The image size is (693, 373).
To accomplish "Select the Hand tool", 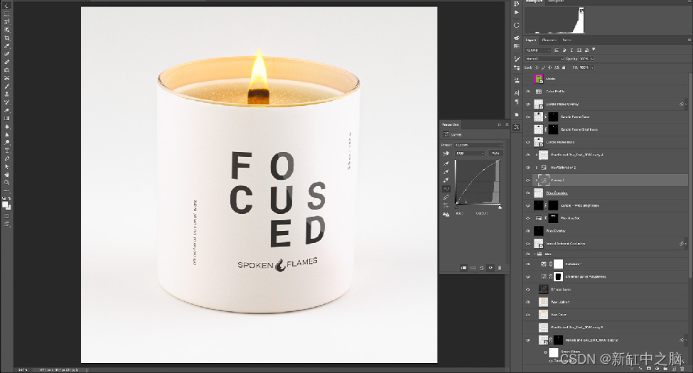I will (x=6, y=175).
